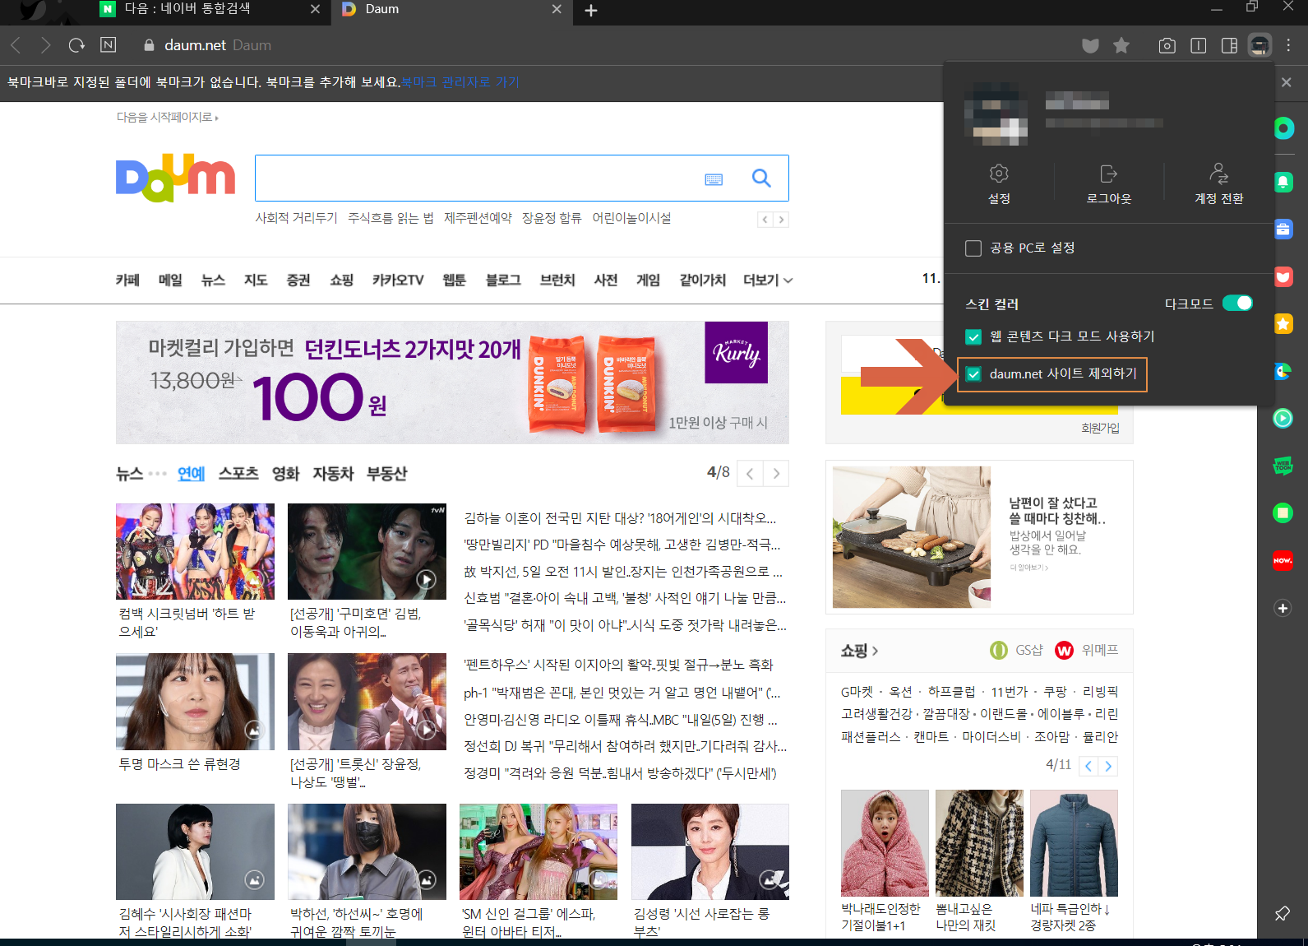Go to previous news page arrow
The height and width of the screenshot is (946, 1308).
[750, 473]
